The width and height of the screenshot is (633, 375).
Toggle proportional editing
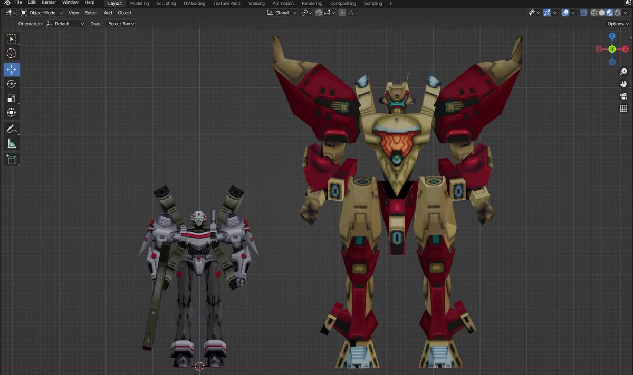(x=342, y=13)
